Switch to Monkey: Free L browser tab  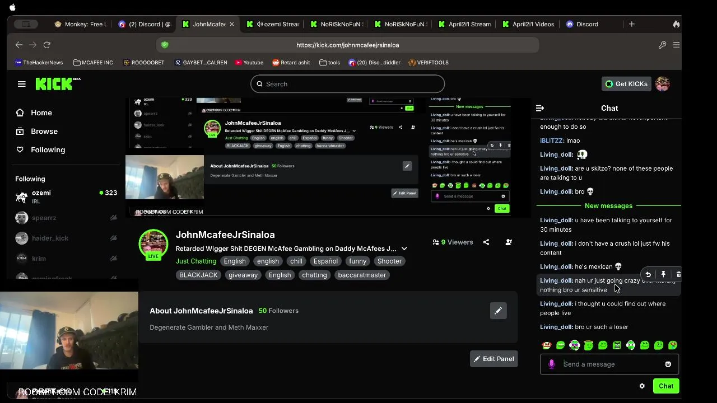click(81, 24)
